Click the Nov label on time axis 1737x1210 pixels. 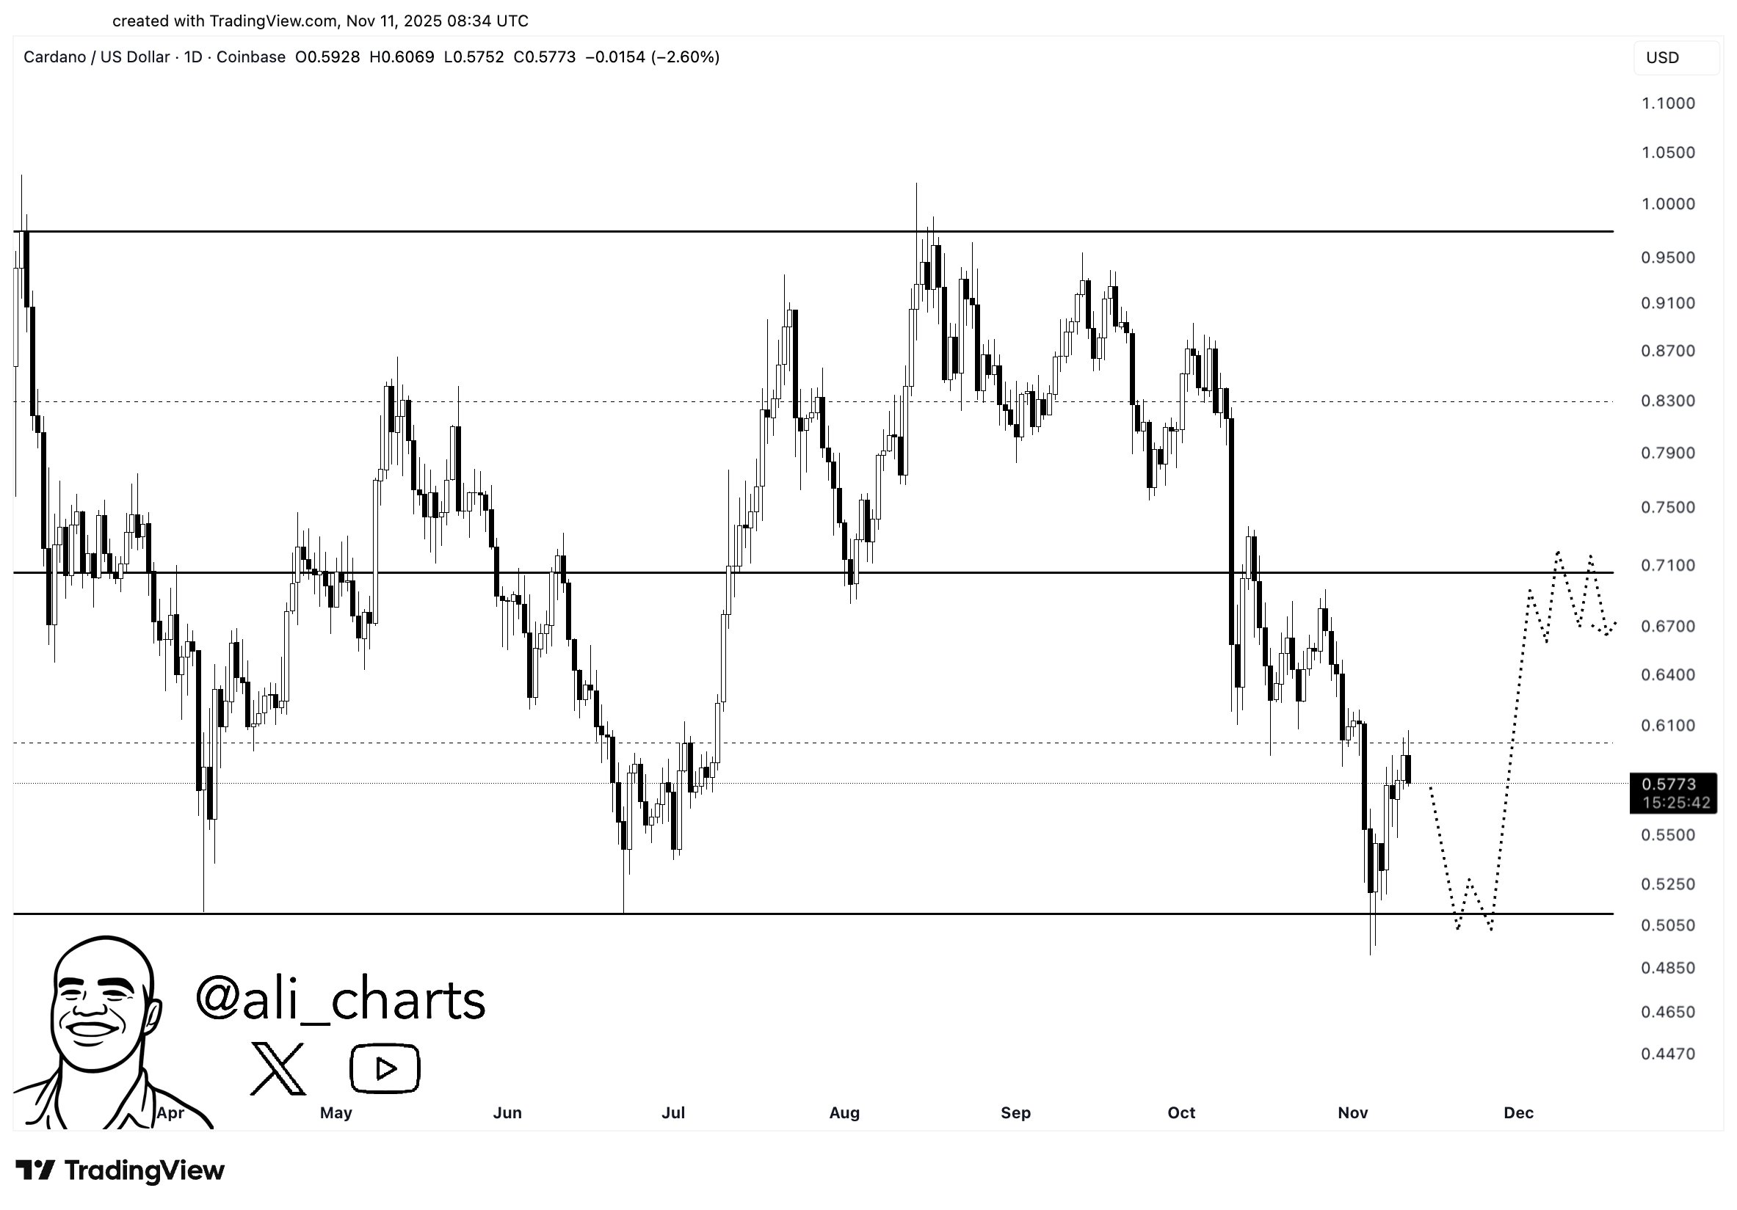(x=1353, y=1112)
